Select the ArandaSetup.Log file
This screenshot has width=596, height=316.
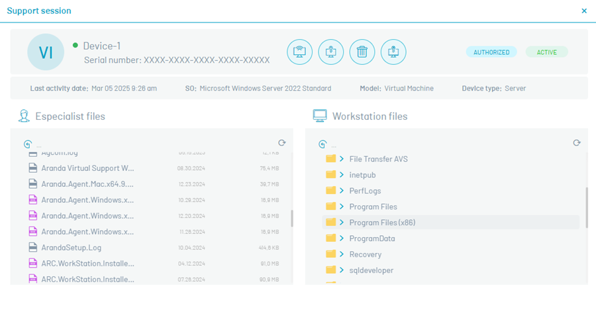pos(71,248)
